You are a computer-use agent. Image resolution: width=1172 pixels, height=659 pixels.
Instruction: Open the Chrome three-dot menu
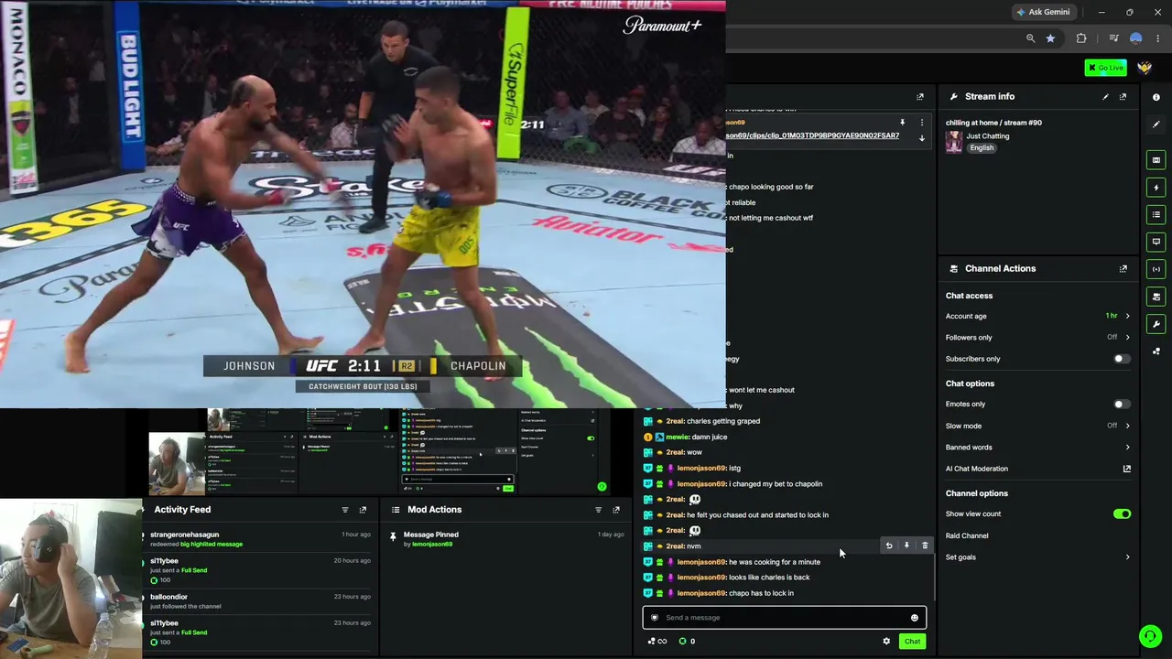pyautogui.click(x=1158, y=38)
